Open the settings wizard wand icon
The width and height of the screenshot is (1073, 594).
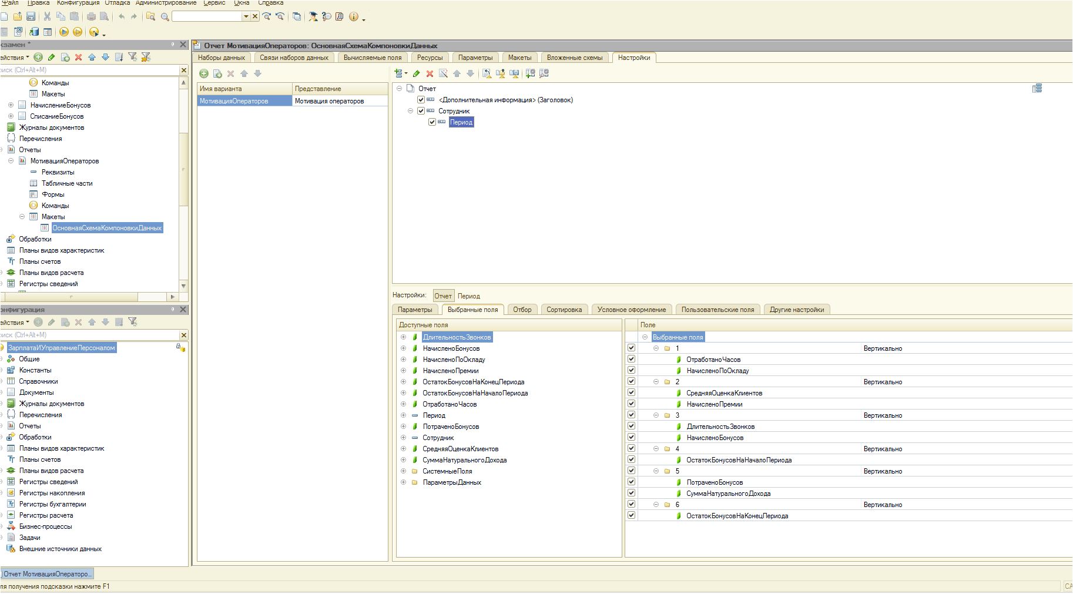click(443, 73)
